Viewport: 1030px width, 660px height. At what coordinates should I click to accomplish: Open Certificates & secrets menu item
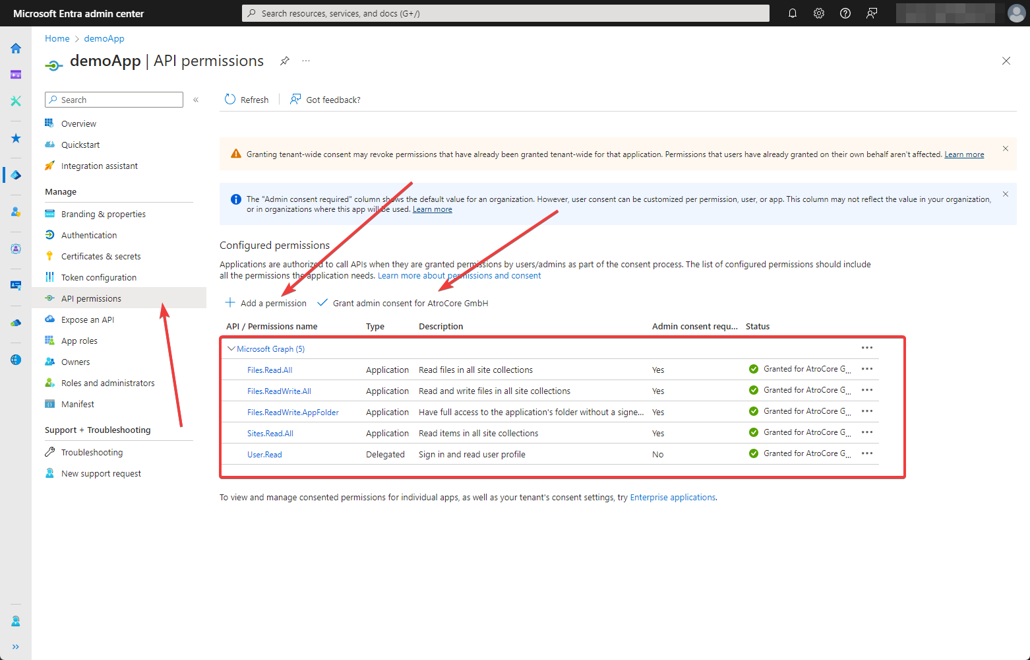click(x=101, y=256)
